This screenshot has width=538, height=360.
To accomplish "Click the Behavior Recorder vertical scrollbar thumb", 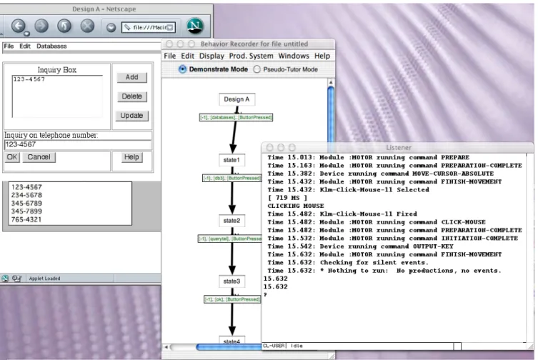I will [331, 114].
